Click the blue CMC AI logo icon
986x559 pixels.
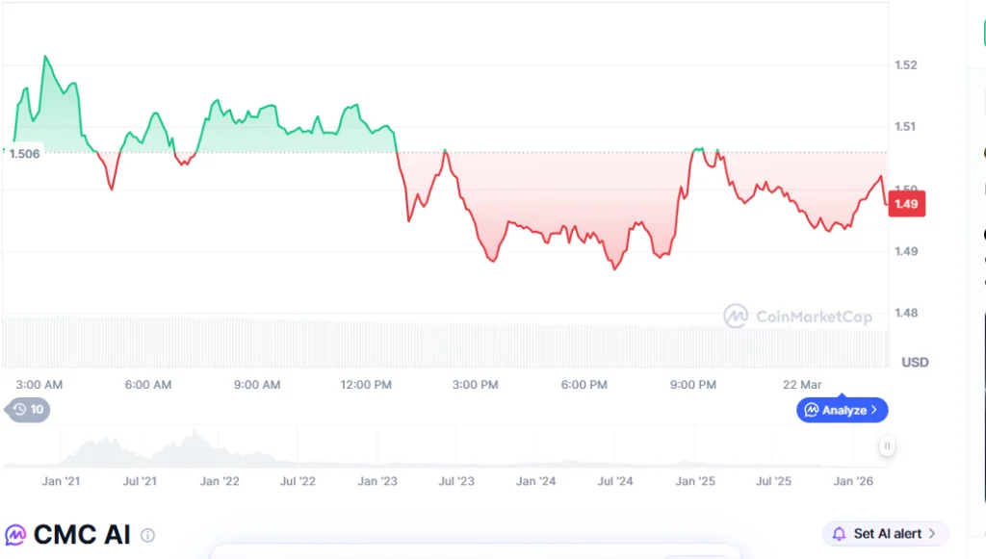click(15, 534)
